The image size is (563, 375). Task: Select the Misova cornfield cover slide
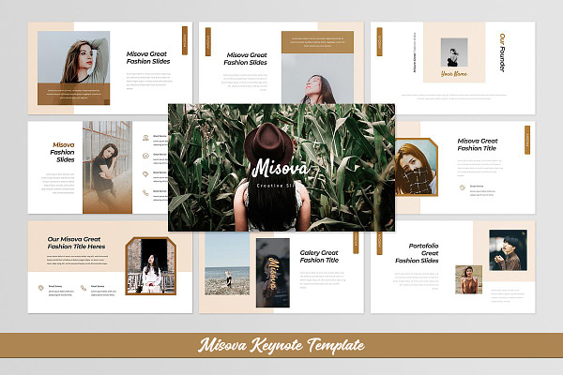point(281,168)
